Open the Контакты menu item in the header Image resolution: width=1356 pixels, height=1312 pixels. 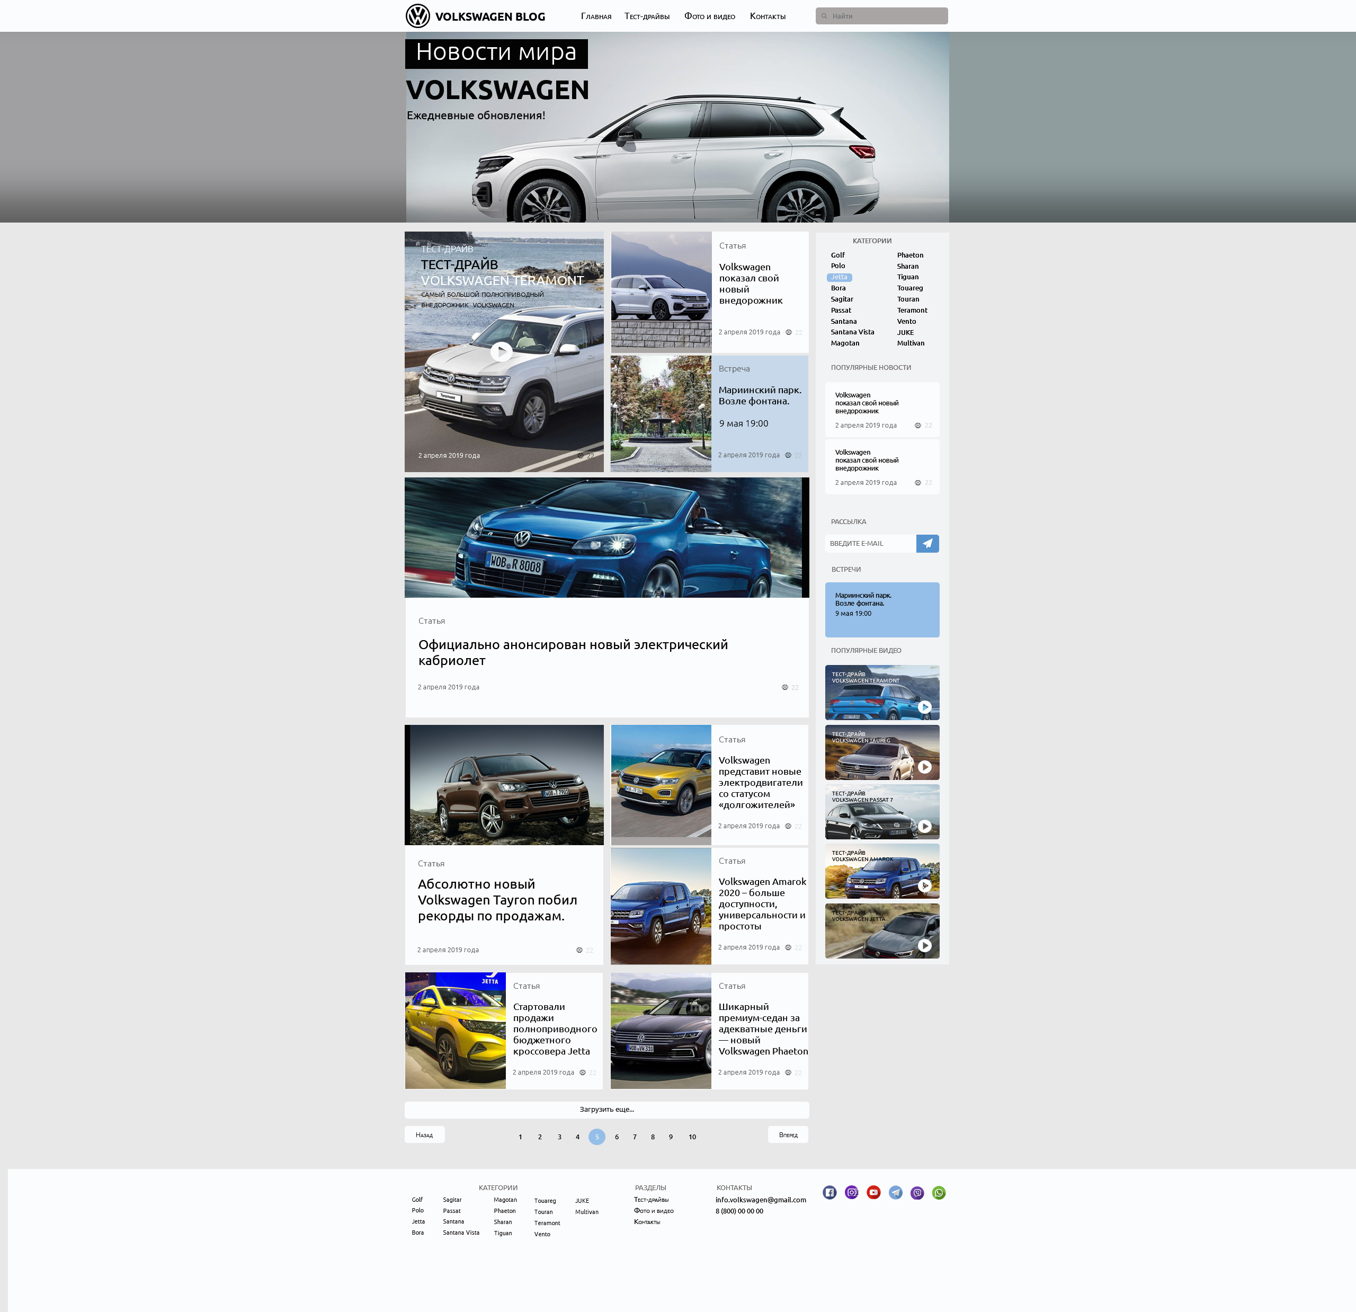point(768,16)
